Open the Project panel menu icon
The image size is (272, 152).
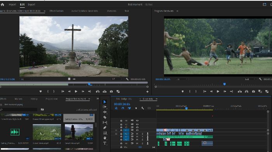click(89, 99)
